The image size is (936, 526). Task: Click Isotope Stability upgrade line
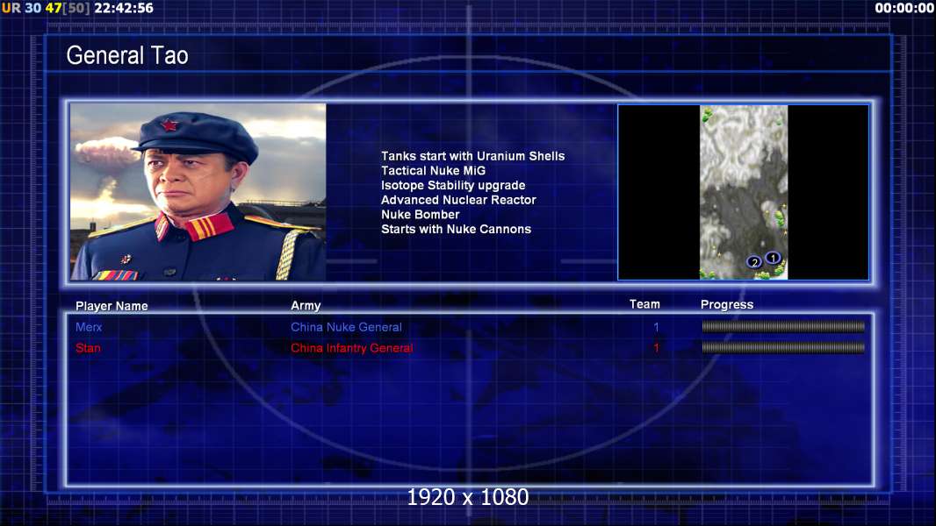click(453, 185)
